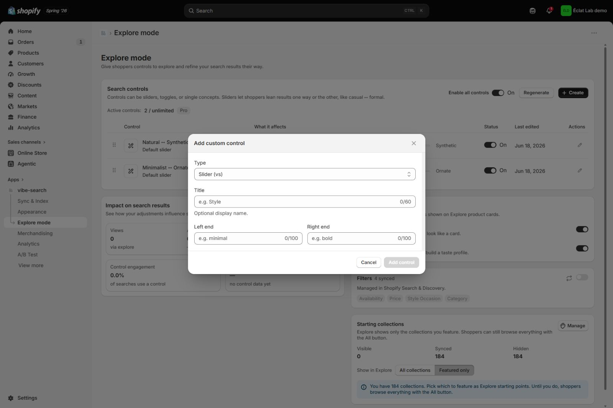Edit the Natural ↔ Synthetic control

[580, 145]
